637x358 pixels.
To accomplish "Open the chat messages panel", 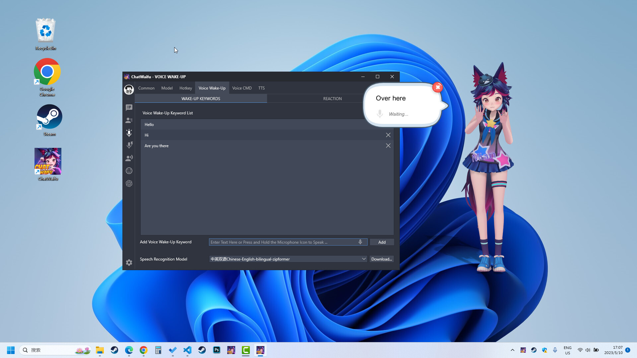I will (x=129, y=107).
